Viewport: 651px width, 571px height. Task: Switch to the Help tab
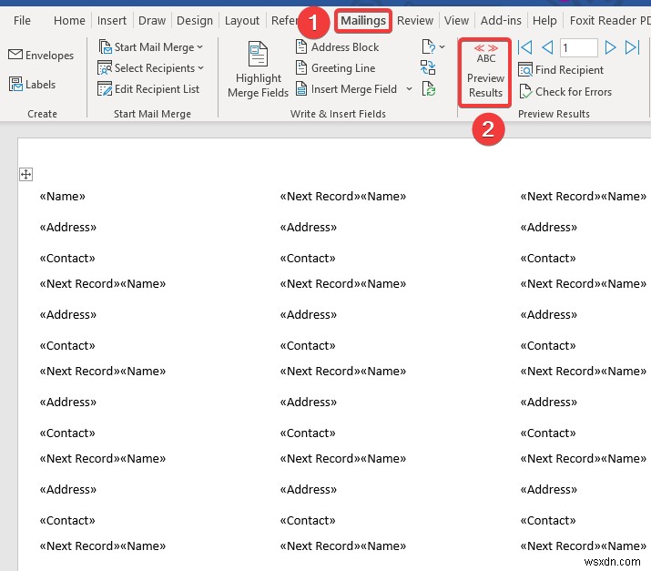click(544, 20)
